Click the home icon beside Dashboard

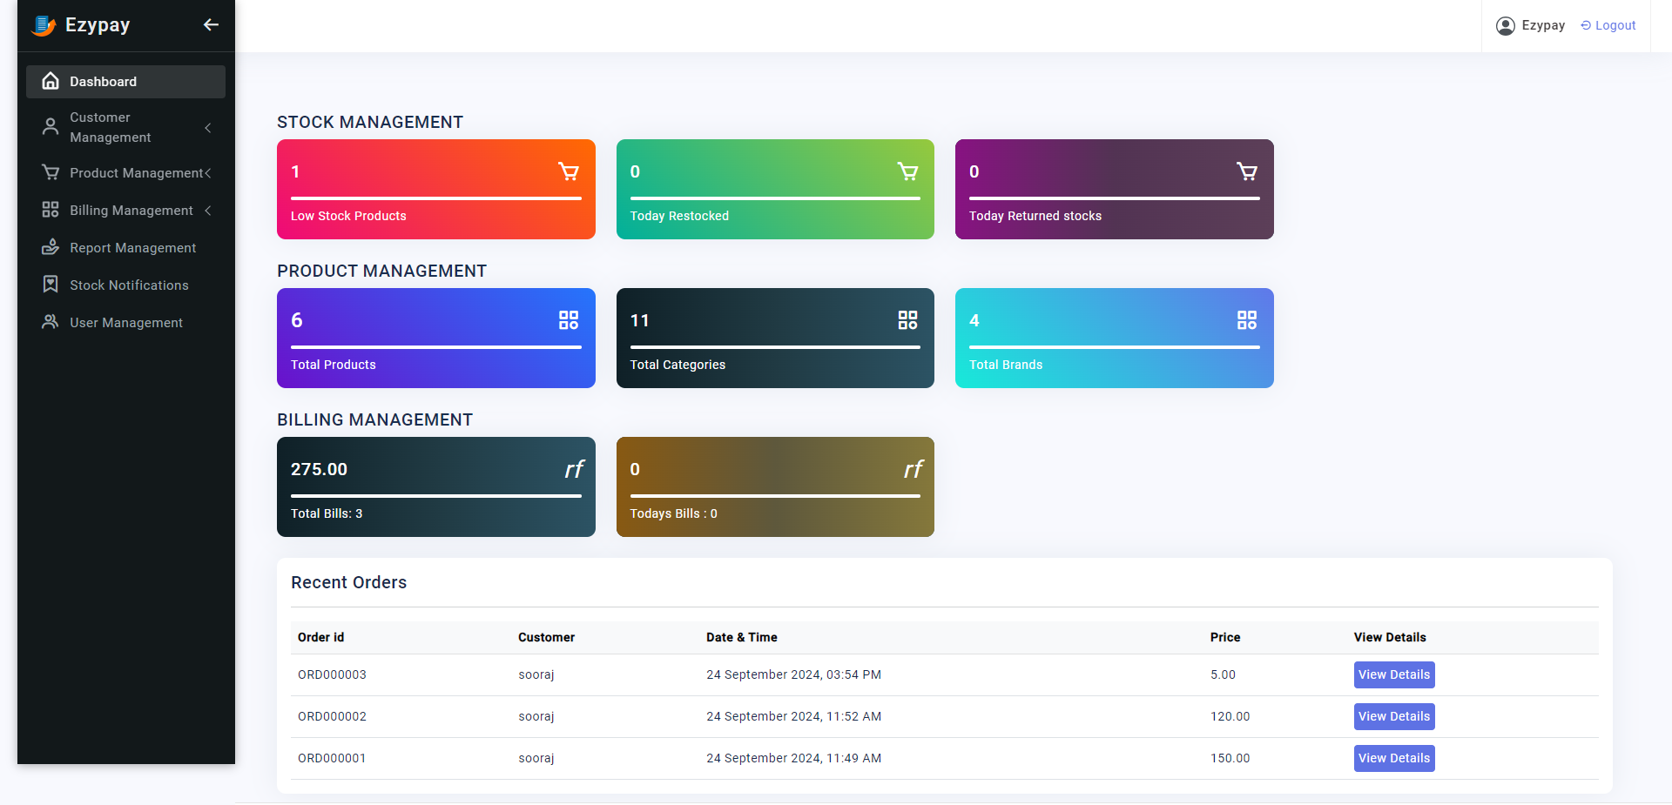tap(51, 81)
